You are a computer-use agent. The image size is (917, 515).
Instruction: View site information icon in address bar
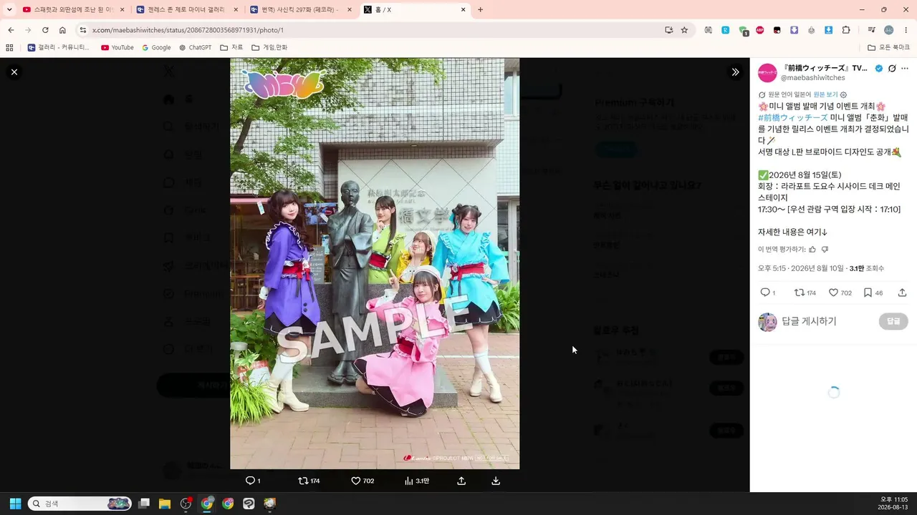(83, 30)
